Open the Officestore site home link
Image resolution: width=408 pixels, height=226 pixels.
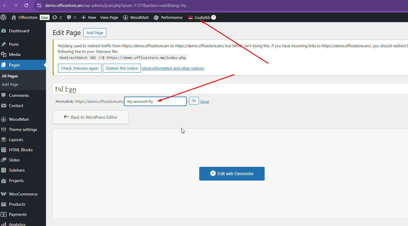24,17
